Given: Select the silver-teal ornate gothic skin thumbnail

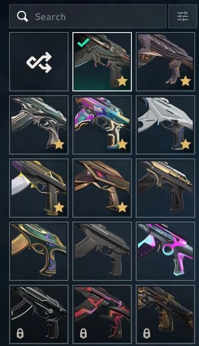Looking at the screenshot, I should [x=39, y=125].
